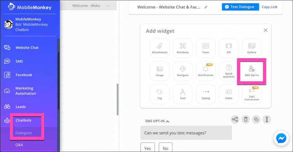This screenshot has height=152, width=293.
Task: Add the SMS Opt-in widget
Action: pos(252,71)
